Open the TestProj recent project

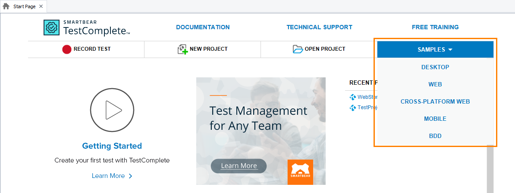[x=367, y=107]
